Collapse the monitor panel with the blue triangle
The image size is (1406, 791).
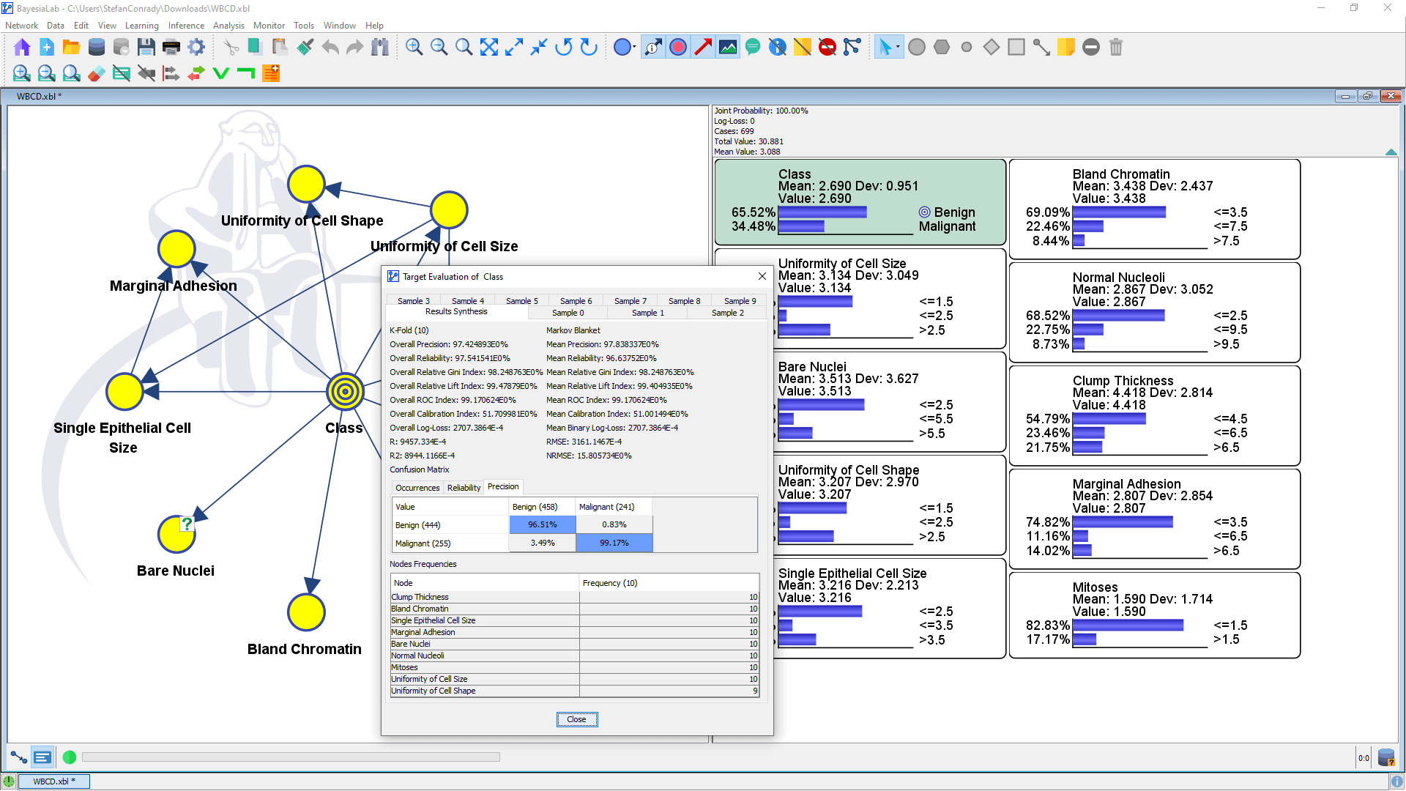pyautogui.click(x=1391, y=152)
